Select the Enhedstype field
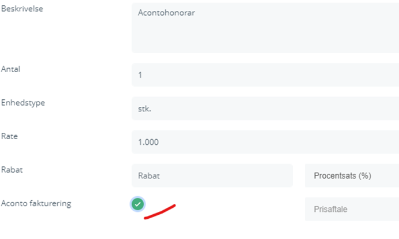 [x=266, y=109]
